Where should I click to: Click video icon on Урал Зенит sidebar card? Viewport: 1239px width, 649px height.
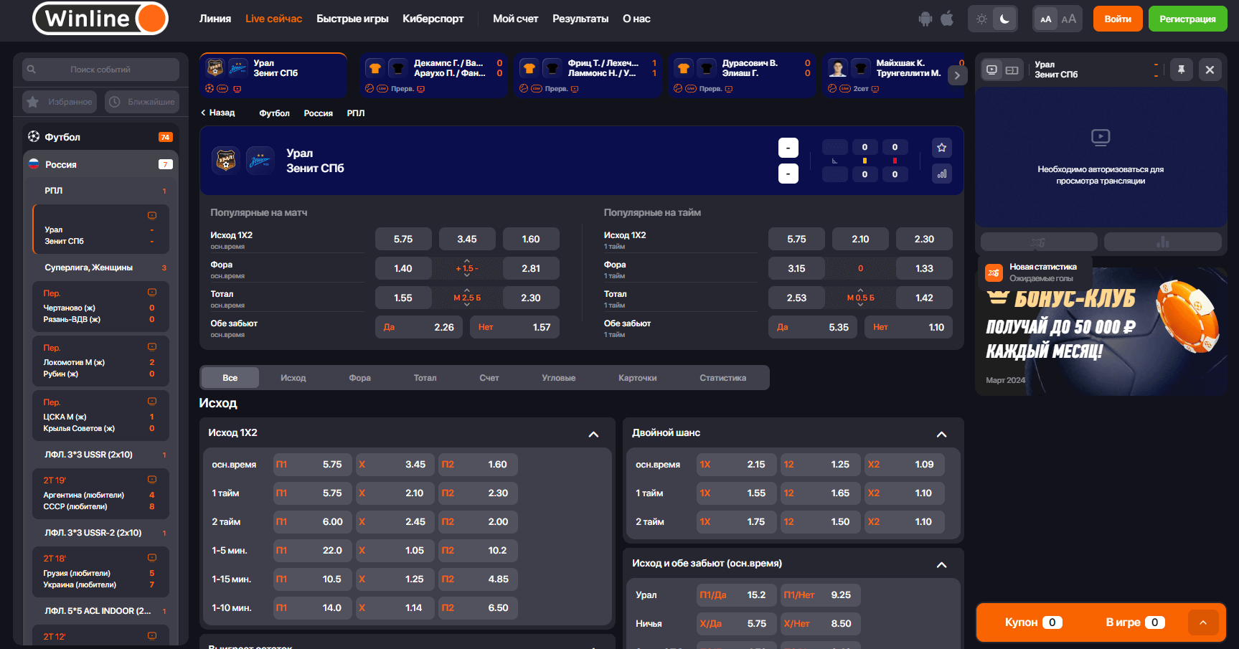point(152,215)
